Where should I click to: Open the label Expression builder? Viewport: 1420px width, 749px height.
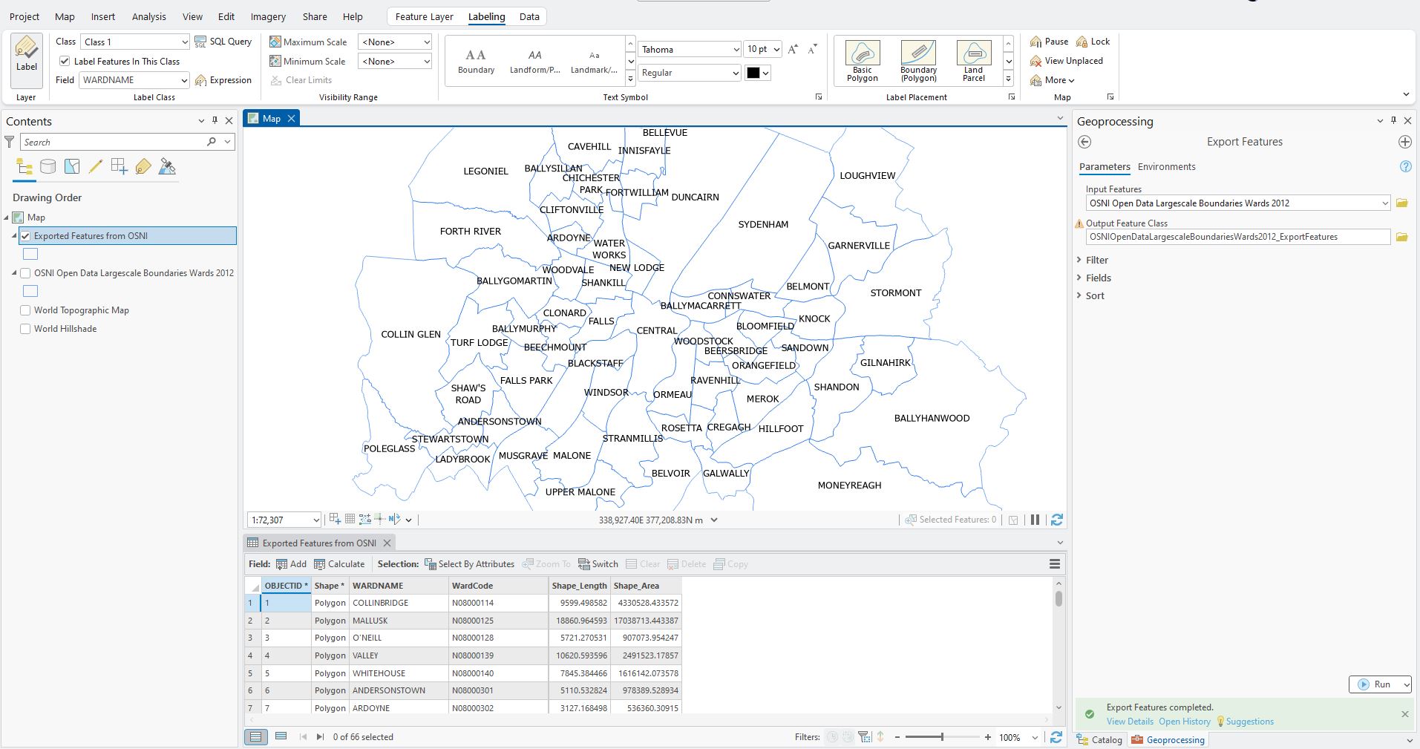(223, 79)
